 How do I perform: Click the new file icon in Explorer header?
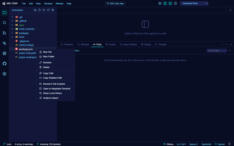coord(39,10)
